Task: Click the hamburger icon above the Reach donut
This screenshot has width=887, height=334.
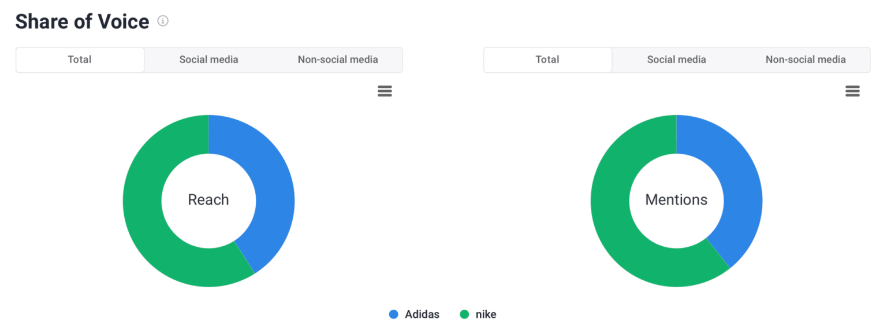Action: 385,91
